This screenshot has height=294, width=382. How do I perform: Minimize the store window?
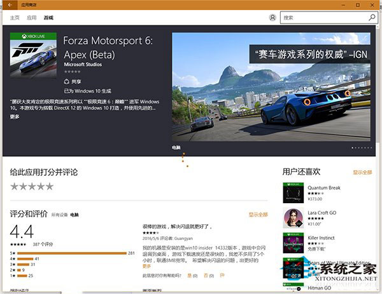pyautogui.click(x=344, y=5)
